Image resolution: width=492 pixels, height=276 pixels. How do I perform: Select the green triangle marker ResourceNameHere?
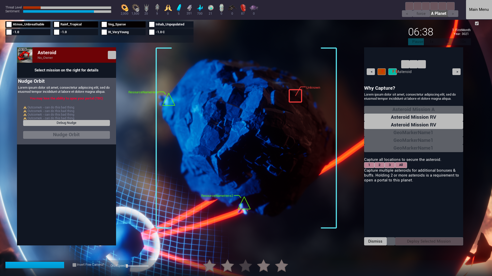(x=169, y=99)
